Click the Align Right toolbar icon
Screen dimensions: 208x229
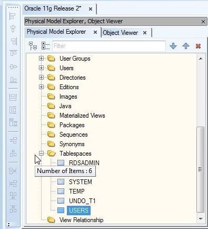click(x=14, y=42)
